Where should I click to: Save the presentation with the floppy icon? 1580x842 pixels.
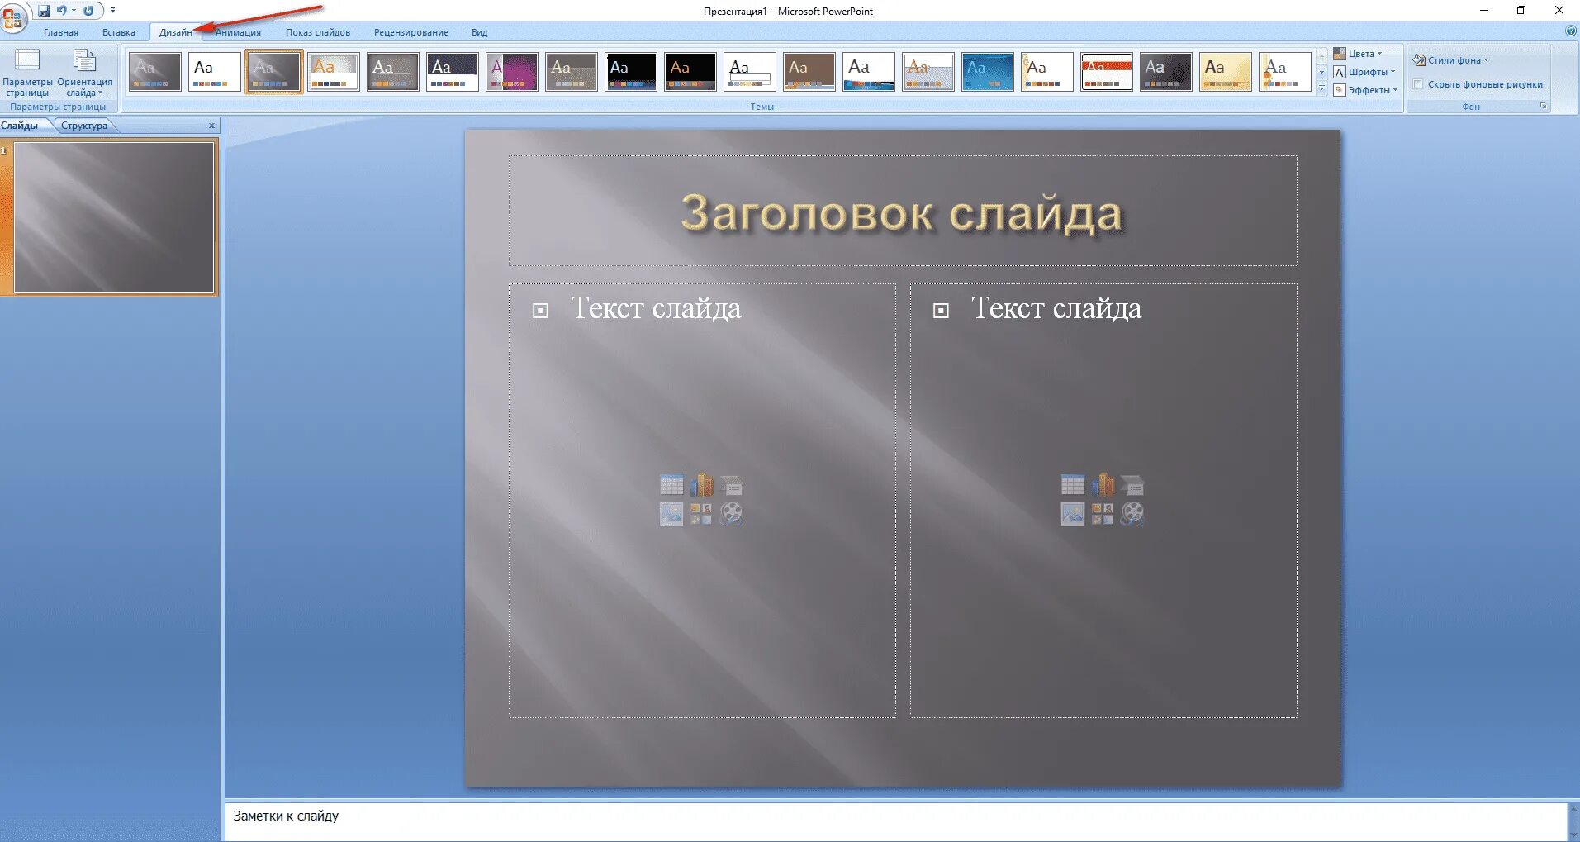pyautogui.click(x=44, y=11)
